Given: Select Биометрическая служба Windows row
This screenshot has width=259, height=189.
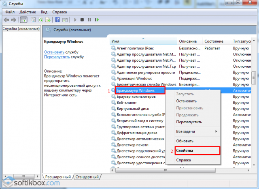Looking at the screenshot, I should tap(146, 84).
